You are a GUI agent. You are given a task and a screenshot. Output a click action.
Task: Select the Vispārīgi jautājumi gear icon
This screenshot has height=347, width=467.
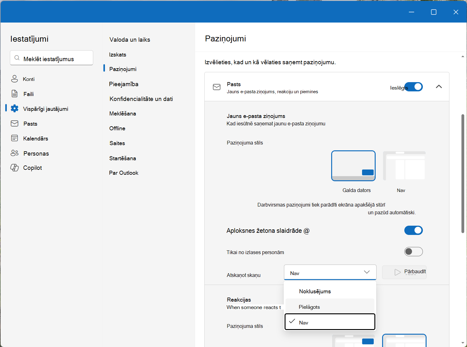(15, 108)
